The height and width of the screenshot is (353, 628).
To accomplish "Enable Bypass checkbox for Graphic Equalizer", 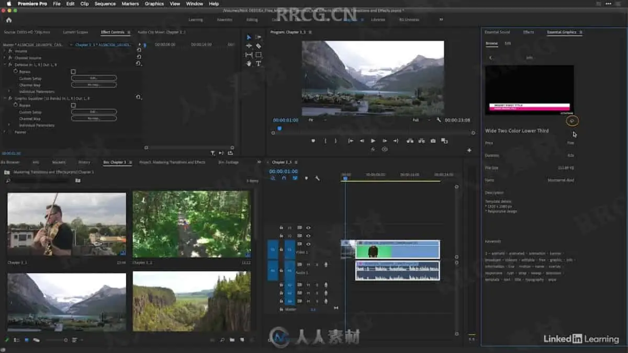I will click(x=73, y=105).
